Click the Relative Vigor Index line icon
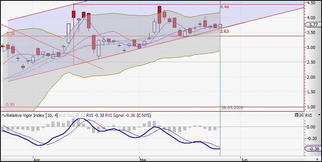The width and height of the screenshot is (322, 162). click(4, 115)
